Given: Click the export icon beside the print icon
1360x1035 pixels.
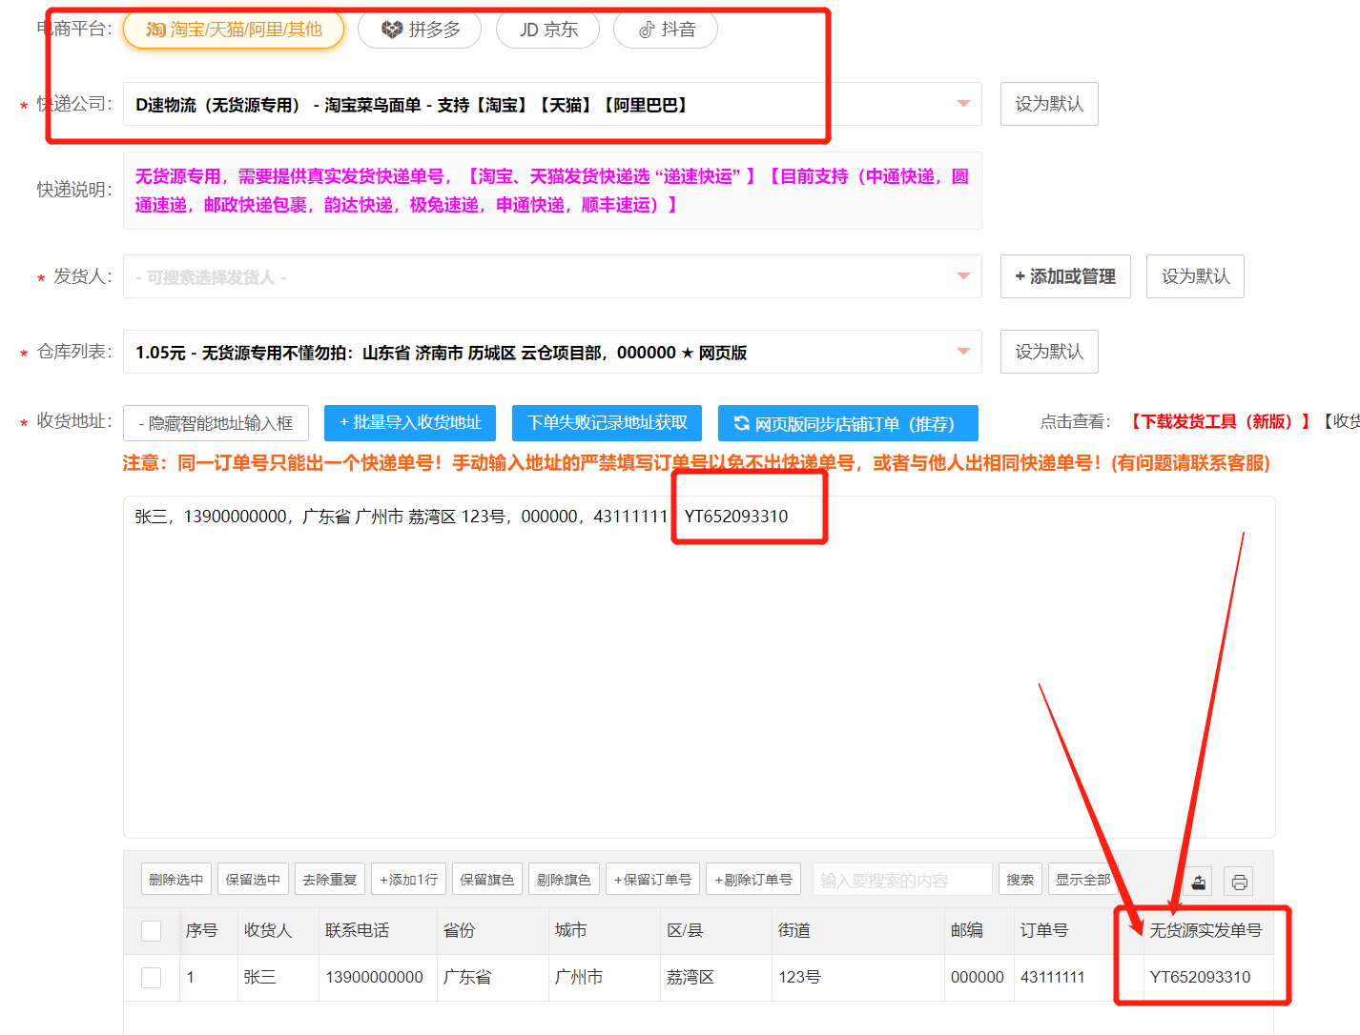Looking at the screenshot, I should point(1199,882).
